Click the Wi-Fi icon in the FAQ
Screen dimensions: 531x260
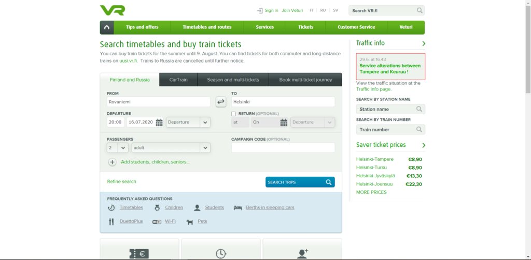pos(157,222)
